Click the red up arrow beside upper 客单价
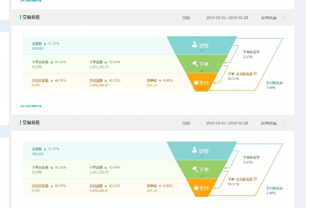314x208 pixels. (160, 80)
